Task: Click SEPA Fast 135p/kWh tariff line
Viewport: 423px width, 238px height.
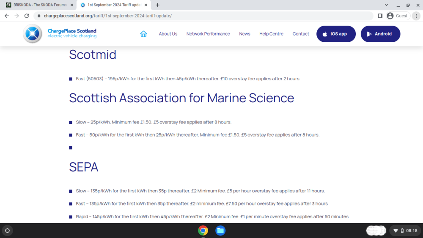Action: [x=202, y=203]
